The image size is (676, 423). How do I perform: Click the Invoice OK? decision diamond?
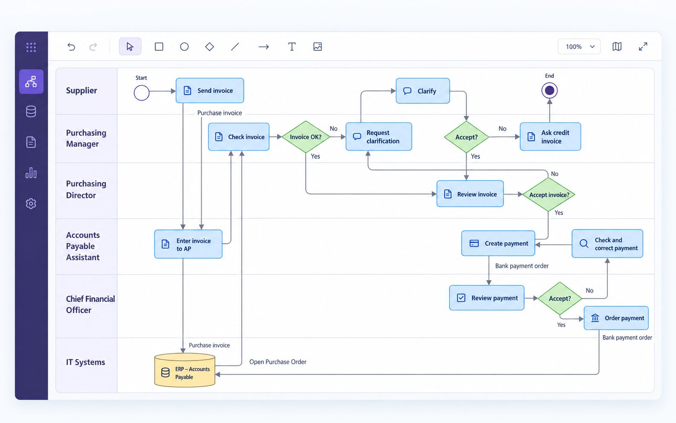[306, 137]
